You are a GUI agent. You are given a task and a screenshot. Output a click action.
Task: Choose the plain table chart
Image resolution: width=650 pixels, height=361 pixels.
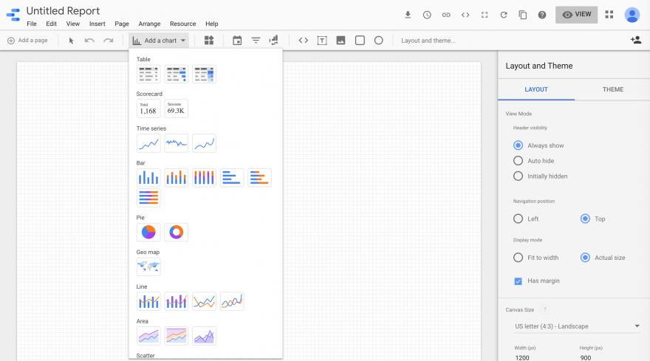148,74
